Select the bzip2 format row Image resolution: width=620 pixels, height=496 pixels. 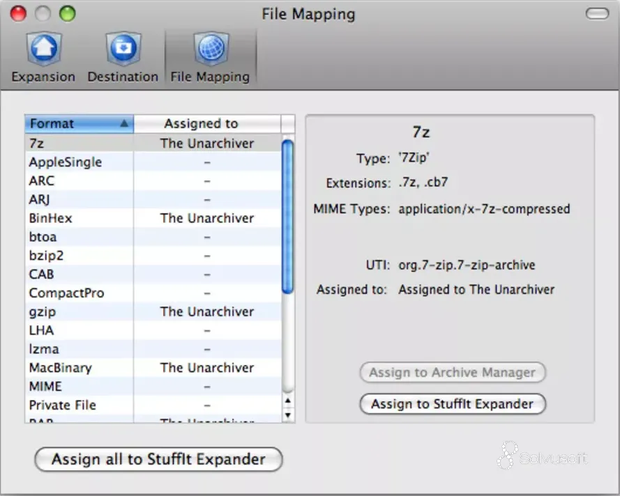(153, 256)
